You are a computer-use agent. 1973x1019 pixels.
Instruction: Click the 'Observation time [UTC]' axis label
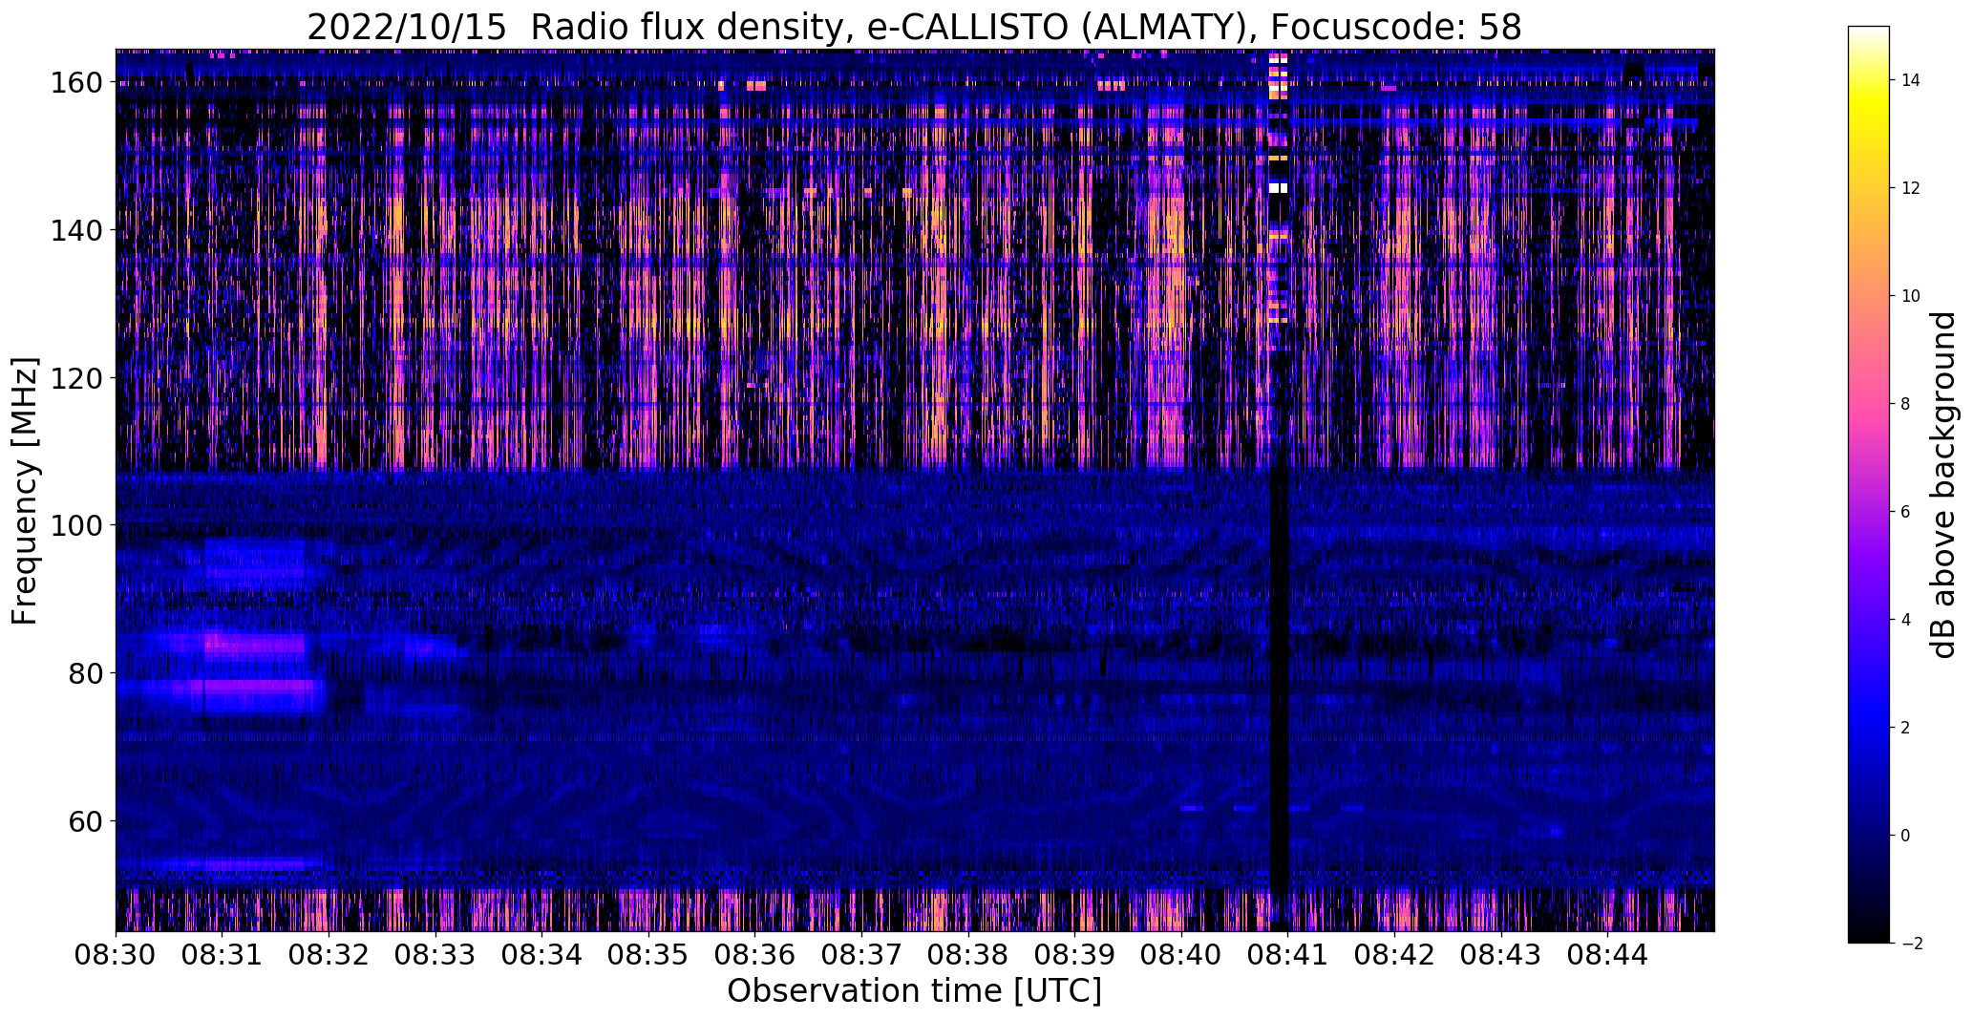914,991
